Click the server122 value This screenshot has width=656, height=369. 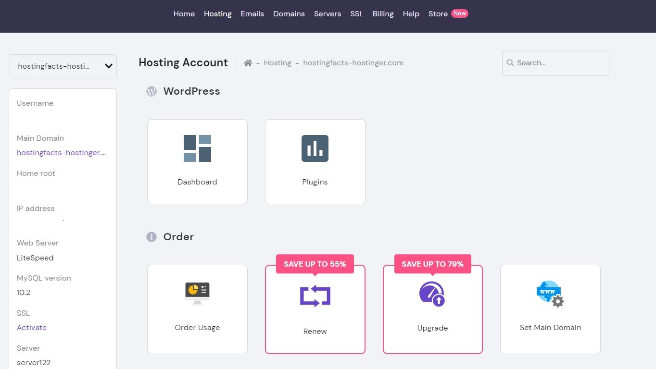[34, 363]
